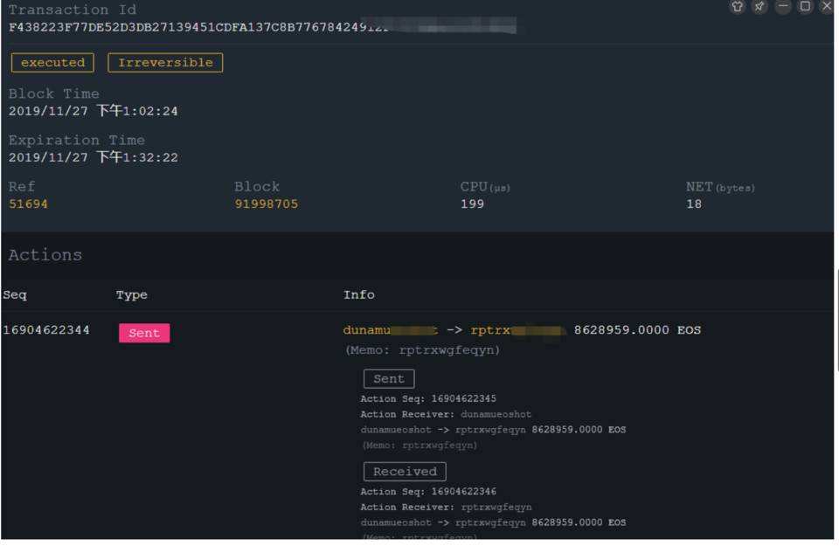
Task: Minimize the transaction window
Action: (783, 7)
